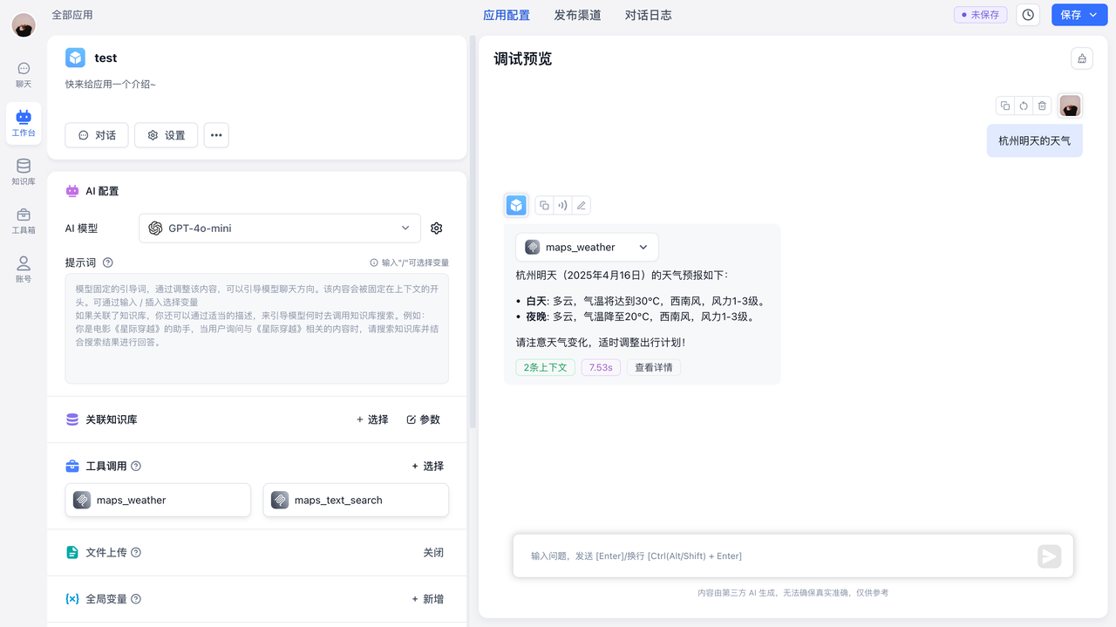Retry the user message with refresh icon
Screen dimensions: 1116x627
[x=1024, y=106]
